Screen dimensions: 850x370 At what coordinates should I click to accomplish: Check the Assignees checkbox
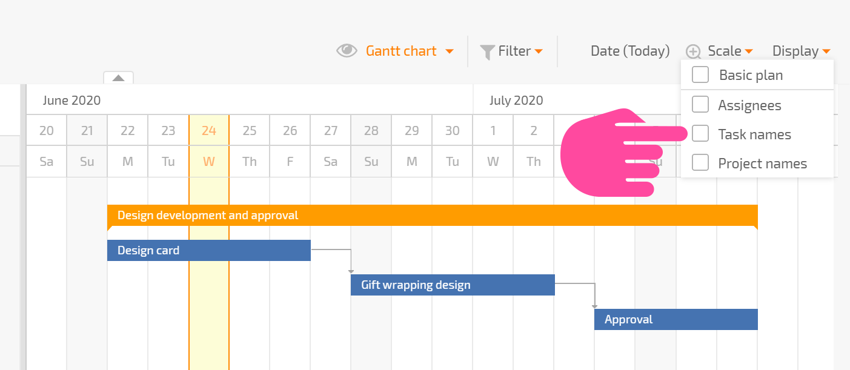(x=700, y=105)
